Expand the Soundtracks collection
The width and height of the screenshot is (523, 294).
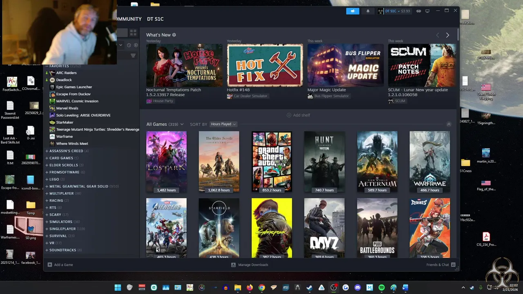click(x=47, y=250)
